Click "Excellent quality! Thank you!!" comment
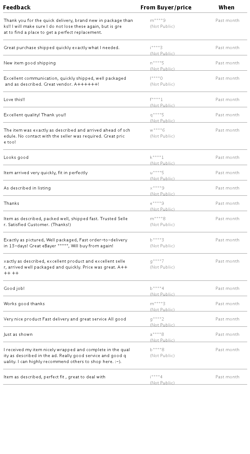The width and height of the screenshot is (250, 454). [x=35, y=115]
